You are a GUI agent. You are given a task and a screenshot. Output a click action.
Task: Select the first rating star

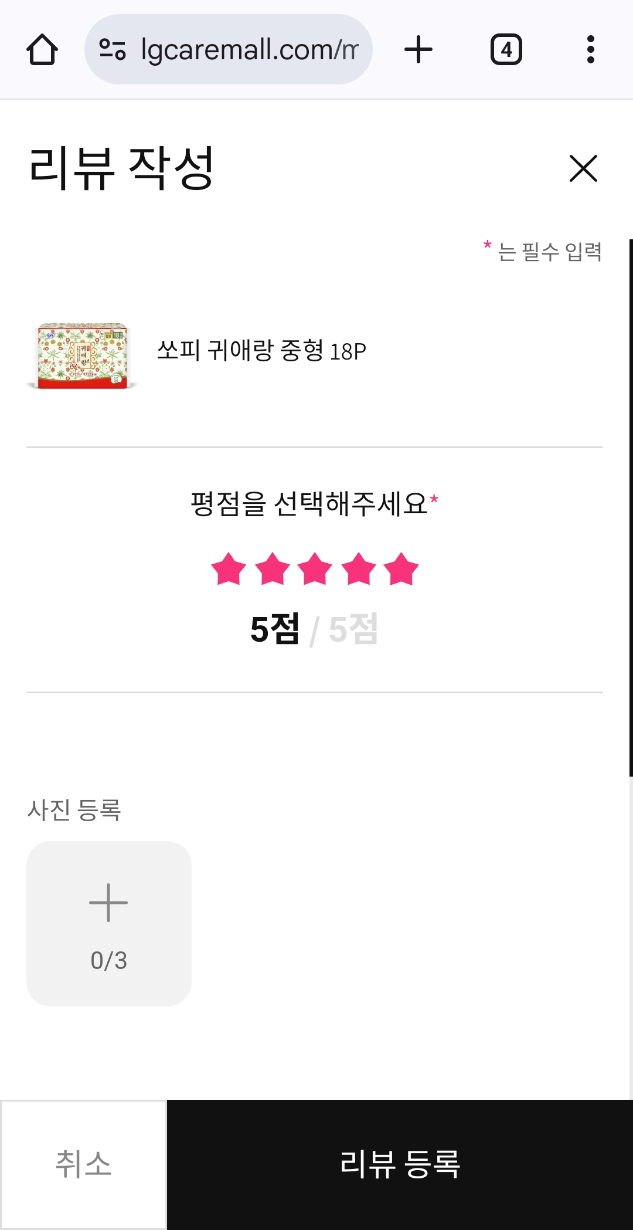point(229,569)
